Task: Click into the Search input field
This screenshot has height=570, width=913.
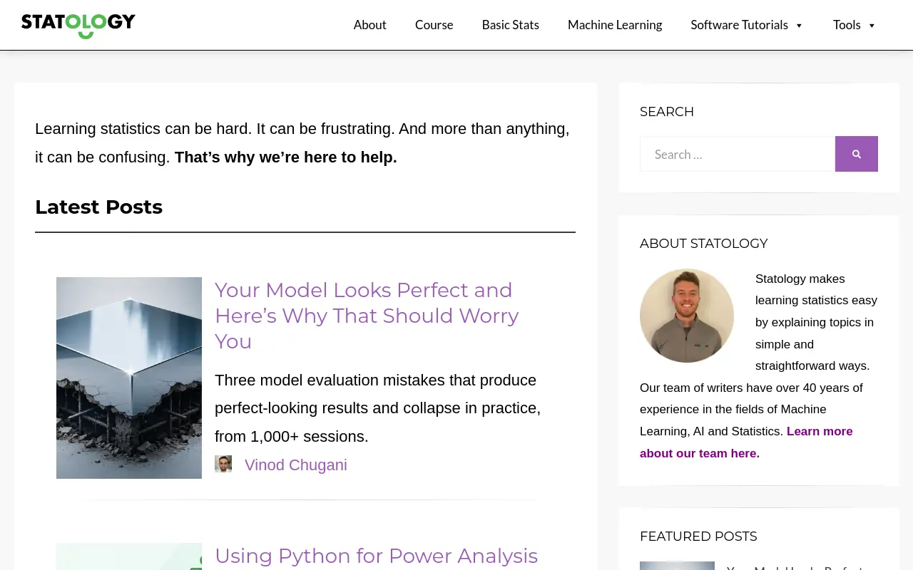Action: pos(738,154)
